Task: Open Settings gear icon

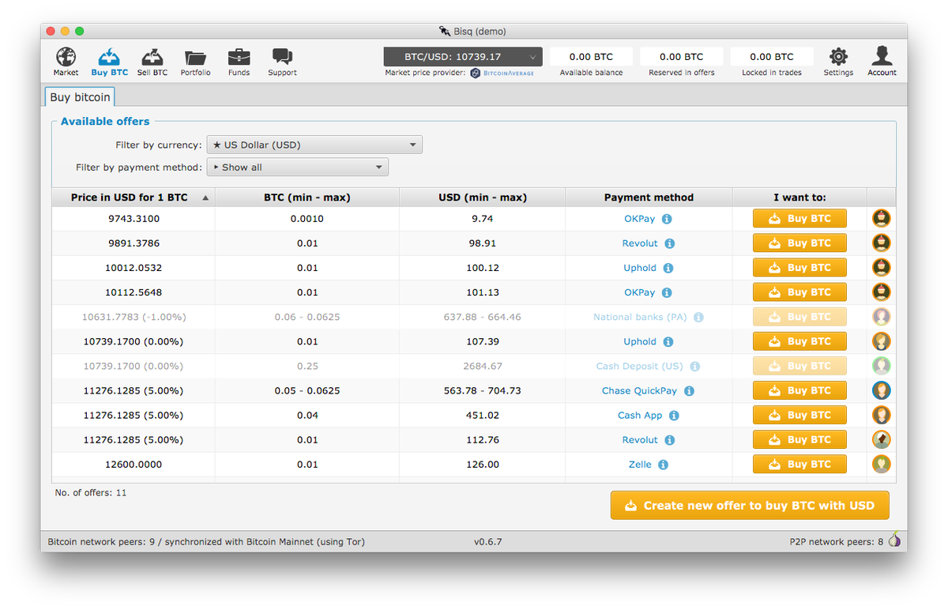Action: click(x=838, y=57)
